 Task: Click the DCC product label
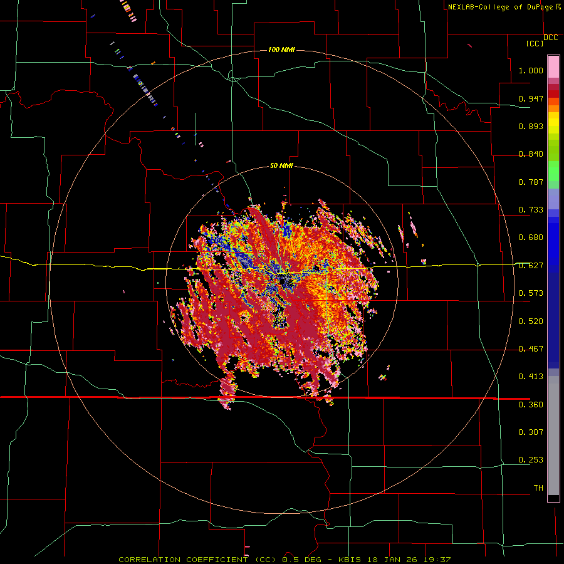[x=550, y=38]
